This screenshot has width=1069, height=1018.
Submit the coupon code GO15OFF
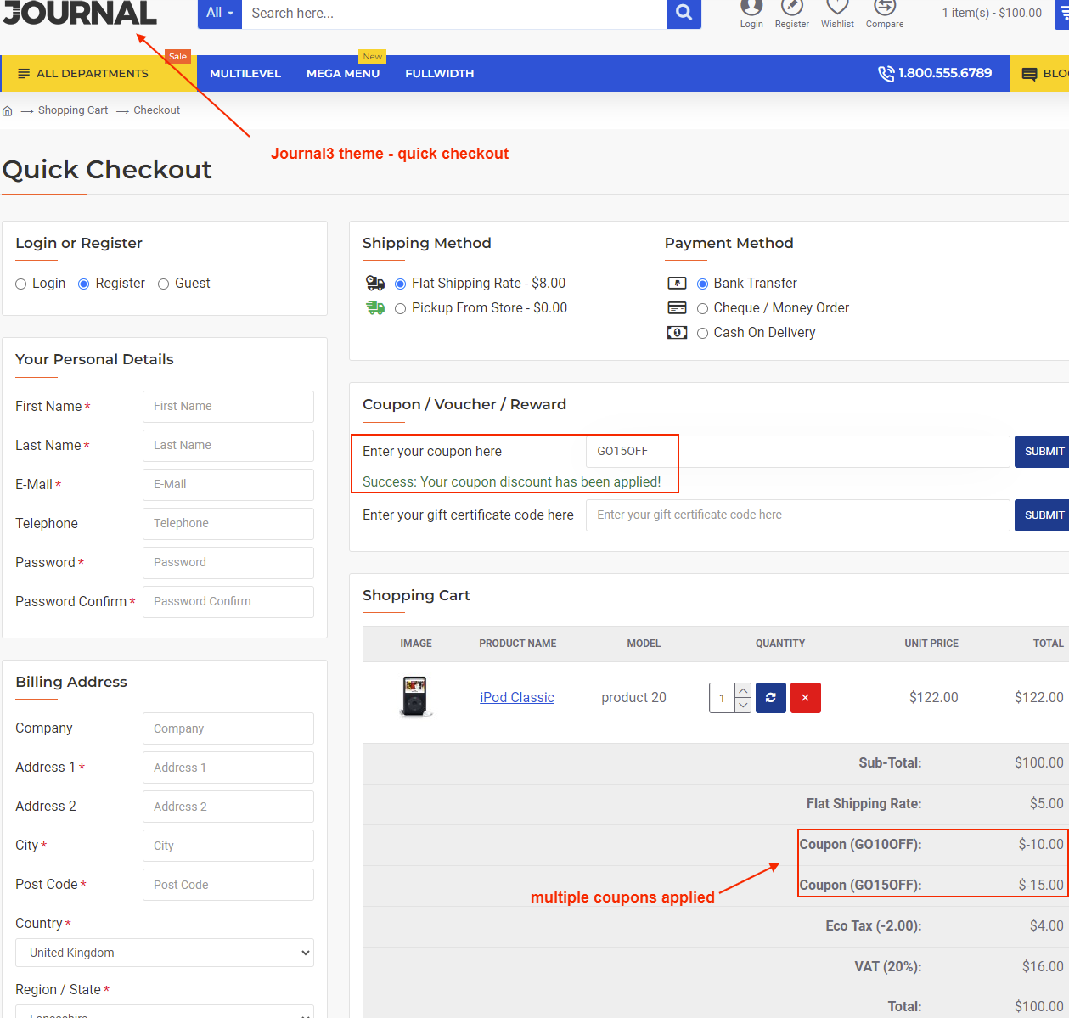1043,452
